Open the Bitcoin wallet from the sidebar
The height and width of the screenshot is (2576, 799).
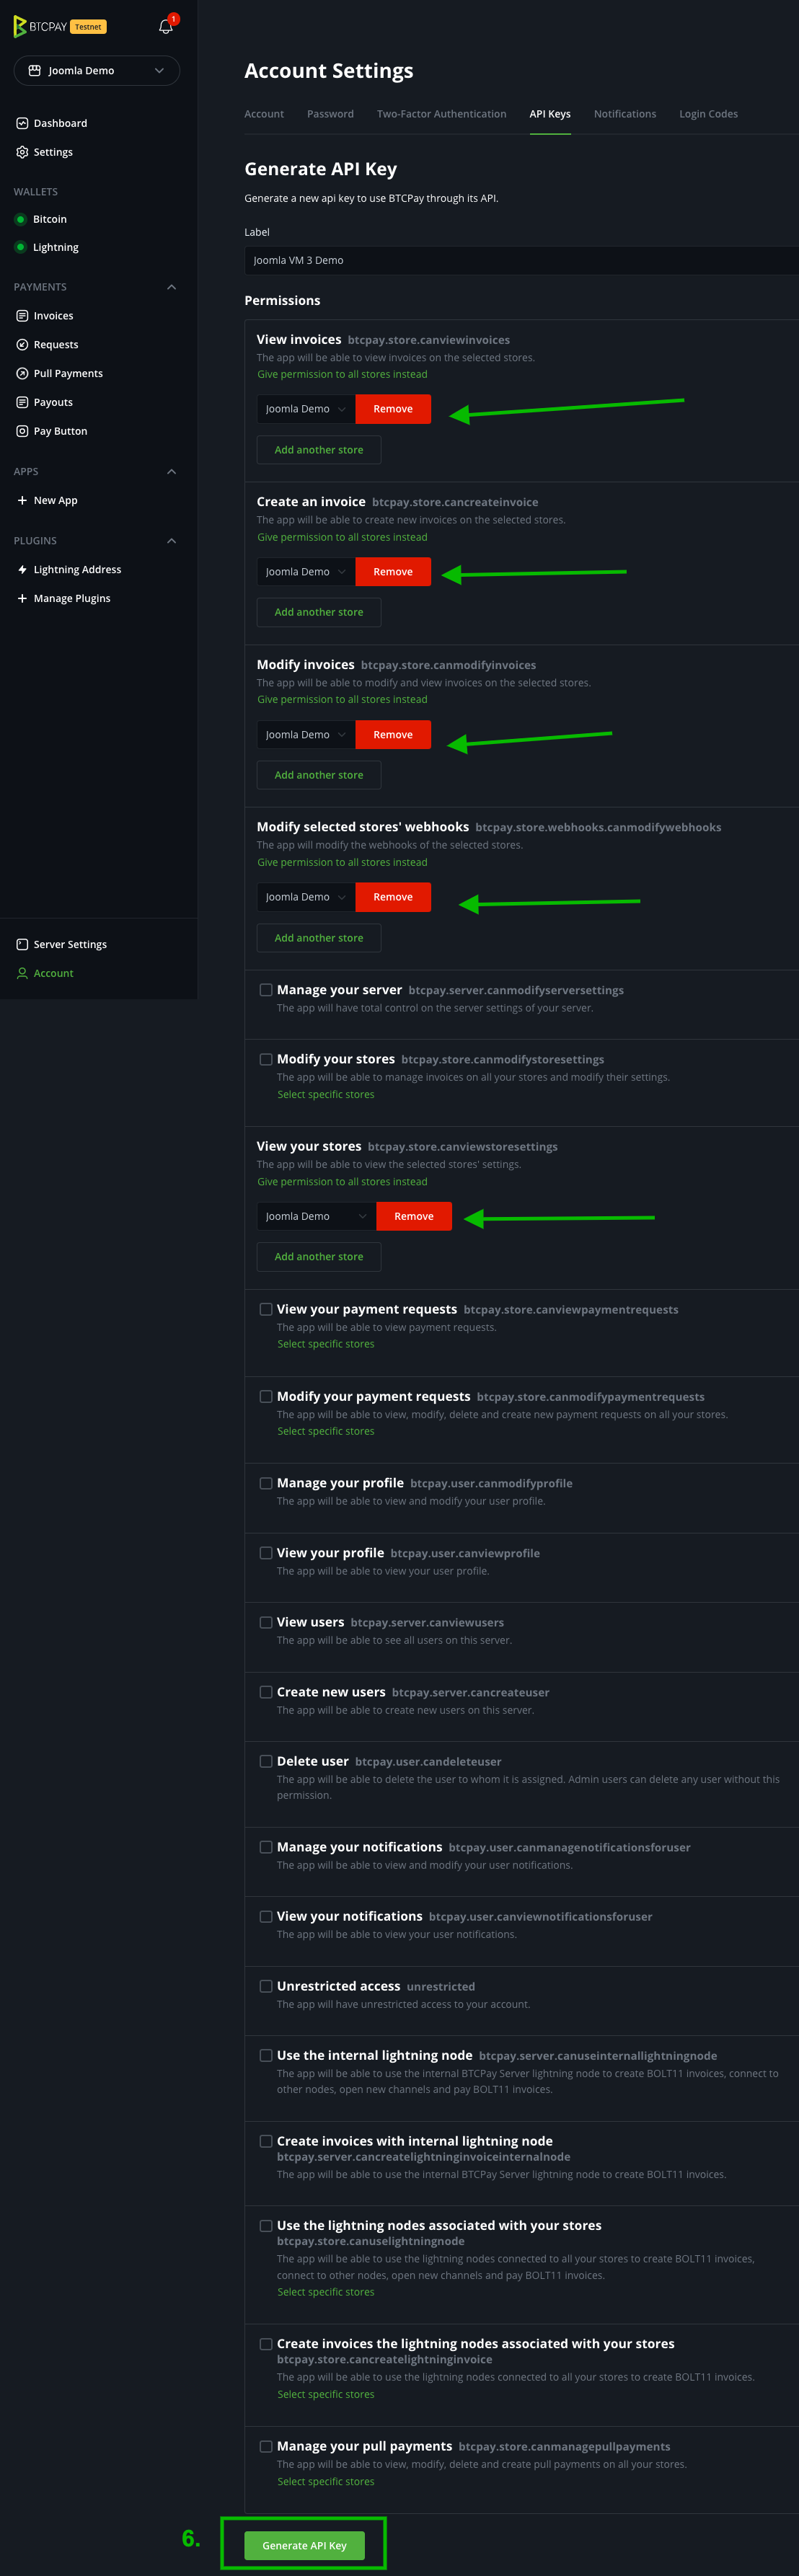pos(50,219)
